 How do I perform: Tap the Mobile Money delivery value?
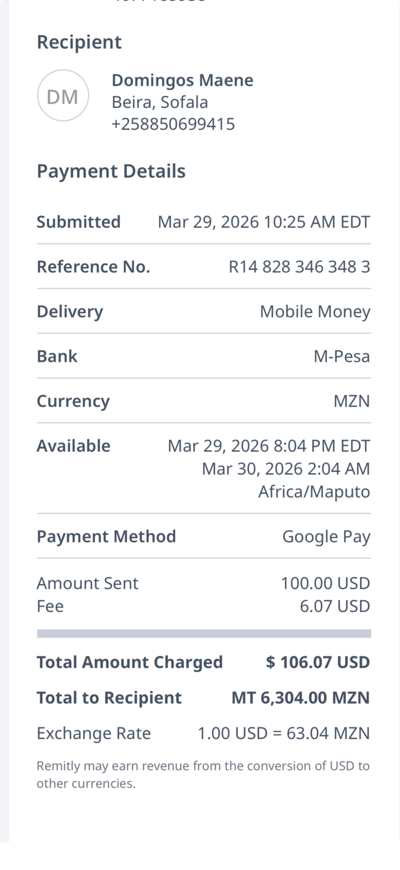[315, 312]
